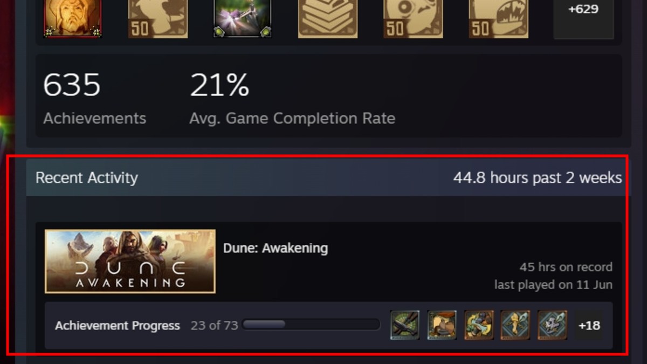Click the gold figure diamond achievement icon
The image size is (647, 364).
(515, 325)
